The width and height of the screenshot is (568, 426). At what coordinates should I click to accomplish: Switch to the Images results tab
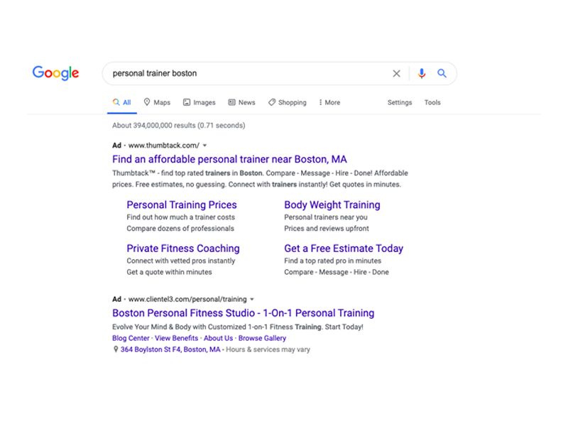pyautogui.click(x=200, y=102)
